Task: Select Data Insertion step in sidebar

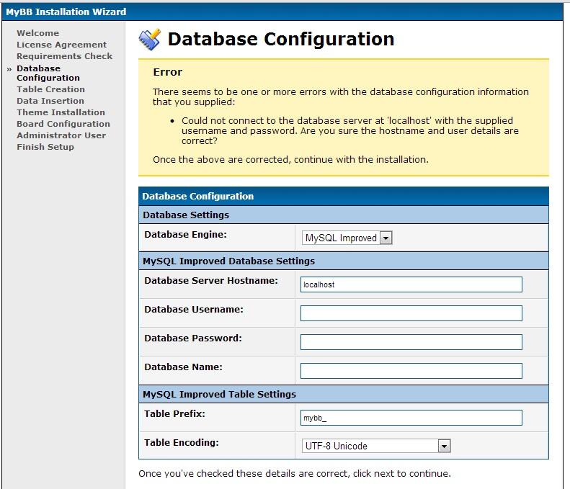Action: coord(50,101)
